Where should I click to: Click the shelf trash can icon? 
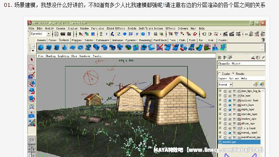coord(263,40)
